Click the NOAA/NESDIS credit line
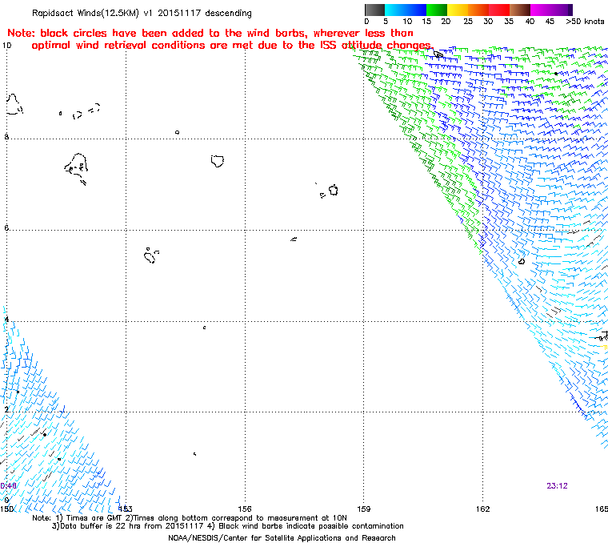The image size is (608, 551). pos(282,538)
